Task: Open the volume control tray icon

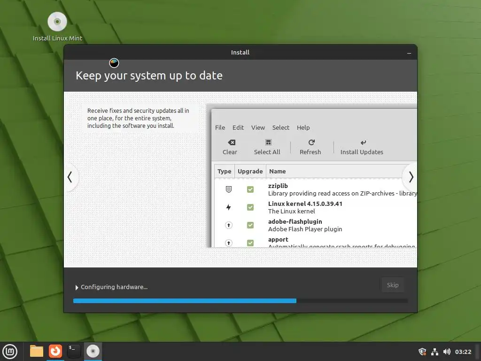Action: (x=447, y=352)
